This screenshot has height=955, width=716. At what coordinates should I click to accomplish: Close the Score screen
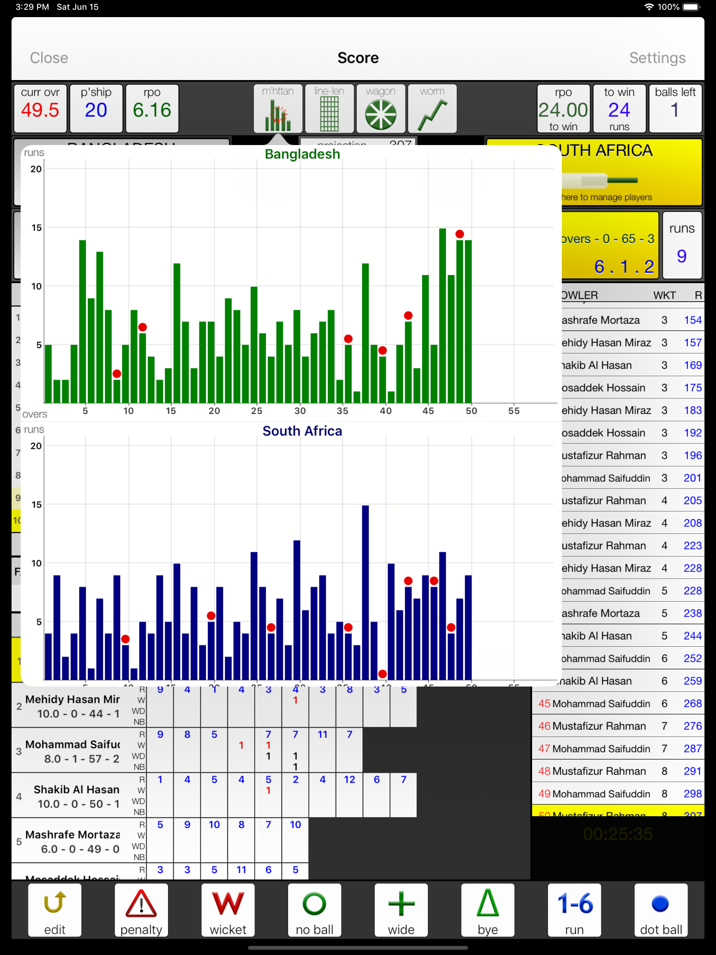click(x=49, y=58)
